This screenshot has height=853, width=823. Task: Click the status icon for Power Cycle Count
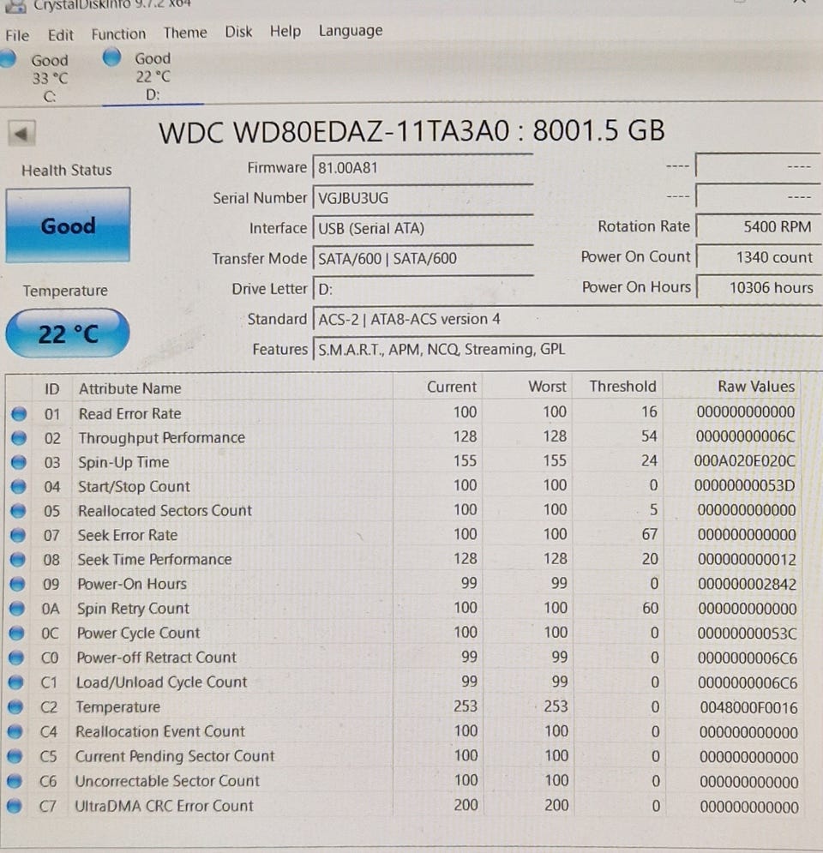pyautogui.click(x=17, y=633)
